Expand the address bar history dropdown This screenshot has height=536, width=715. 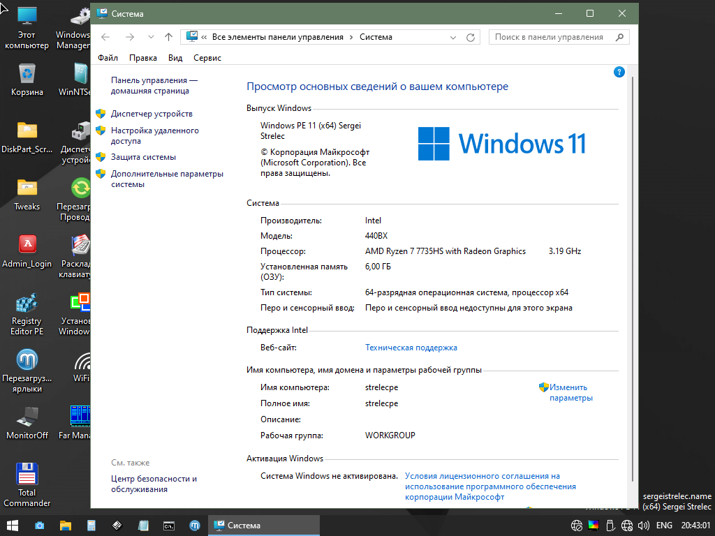pos(454,38)
